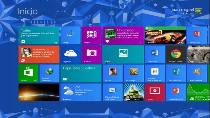Open the finance stock chart tile
This screenshot has height=118, width=210.
[198, 92]
